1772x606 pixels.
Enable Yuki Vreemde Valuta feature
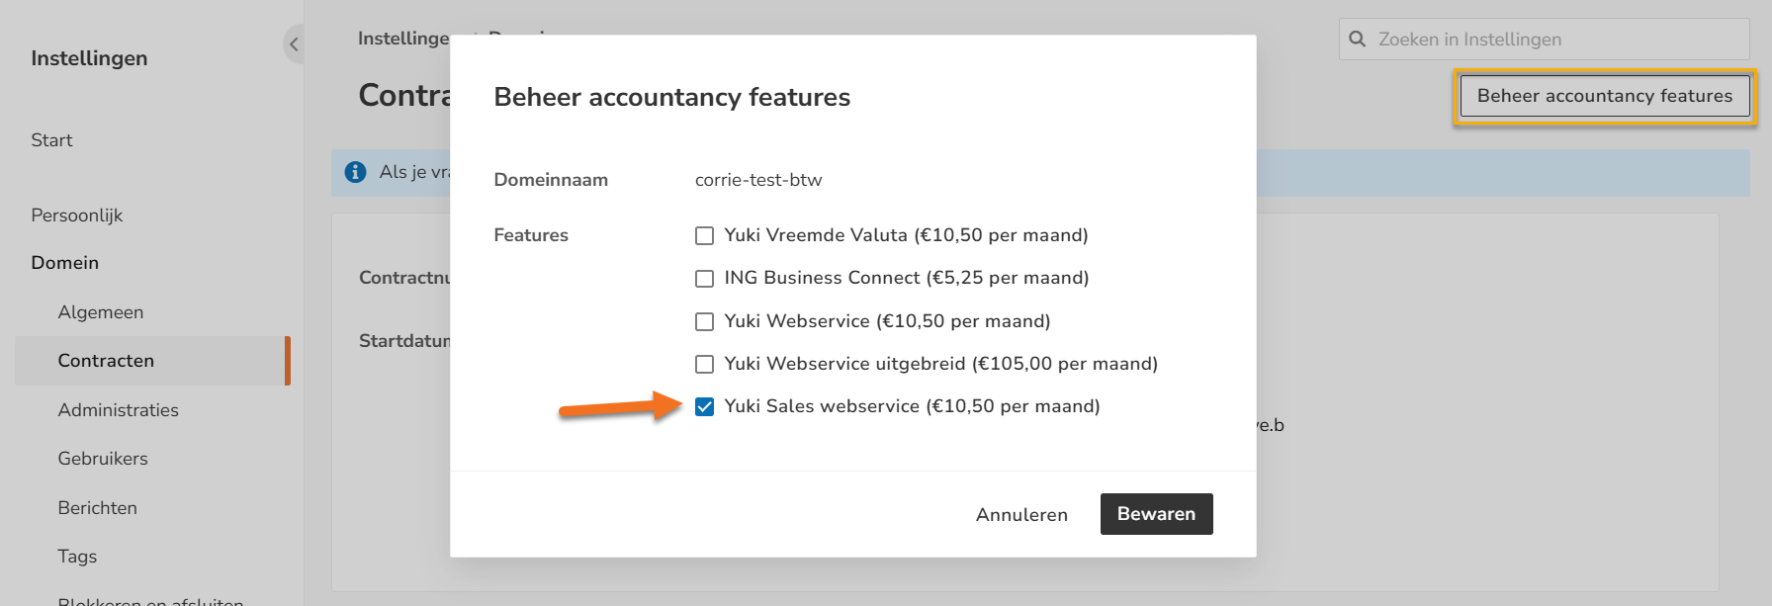pyautogui.click(x=704, y=236)
